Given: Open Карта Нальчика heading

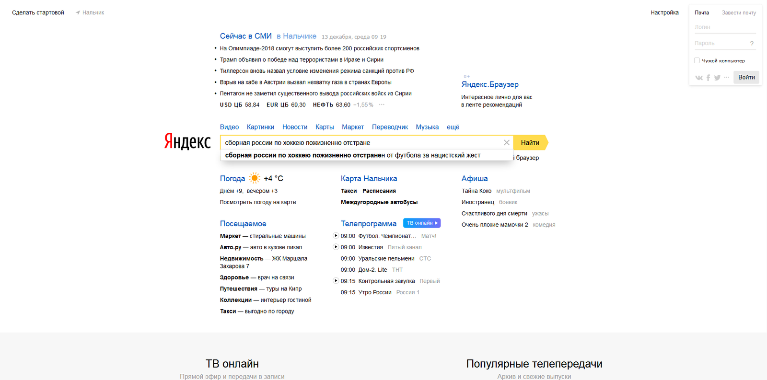Looking at the screenshot, I should point(369,178).
